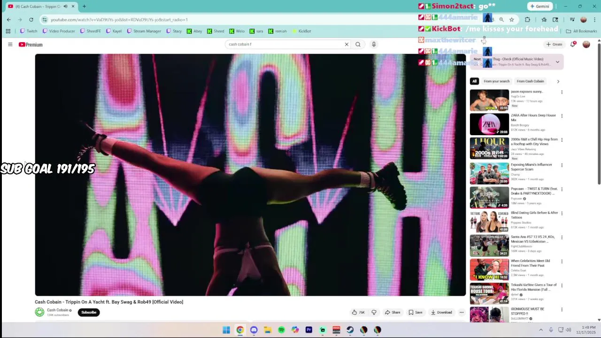
Task: Share the video
Action: coord(393,312)
